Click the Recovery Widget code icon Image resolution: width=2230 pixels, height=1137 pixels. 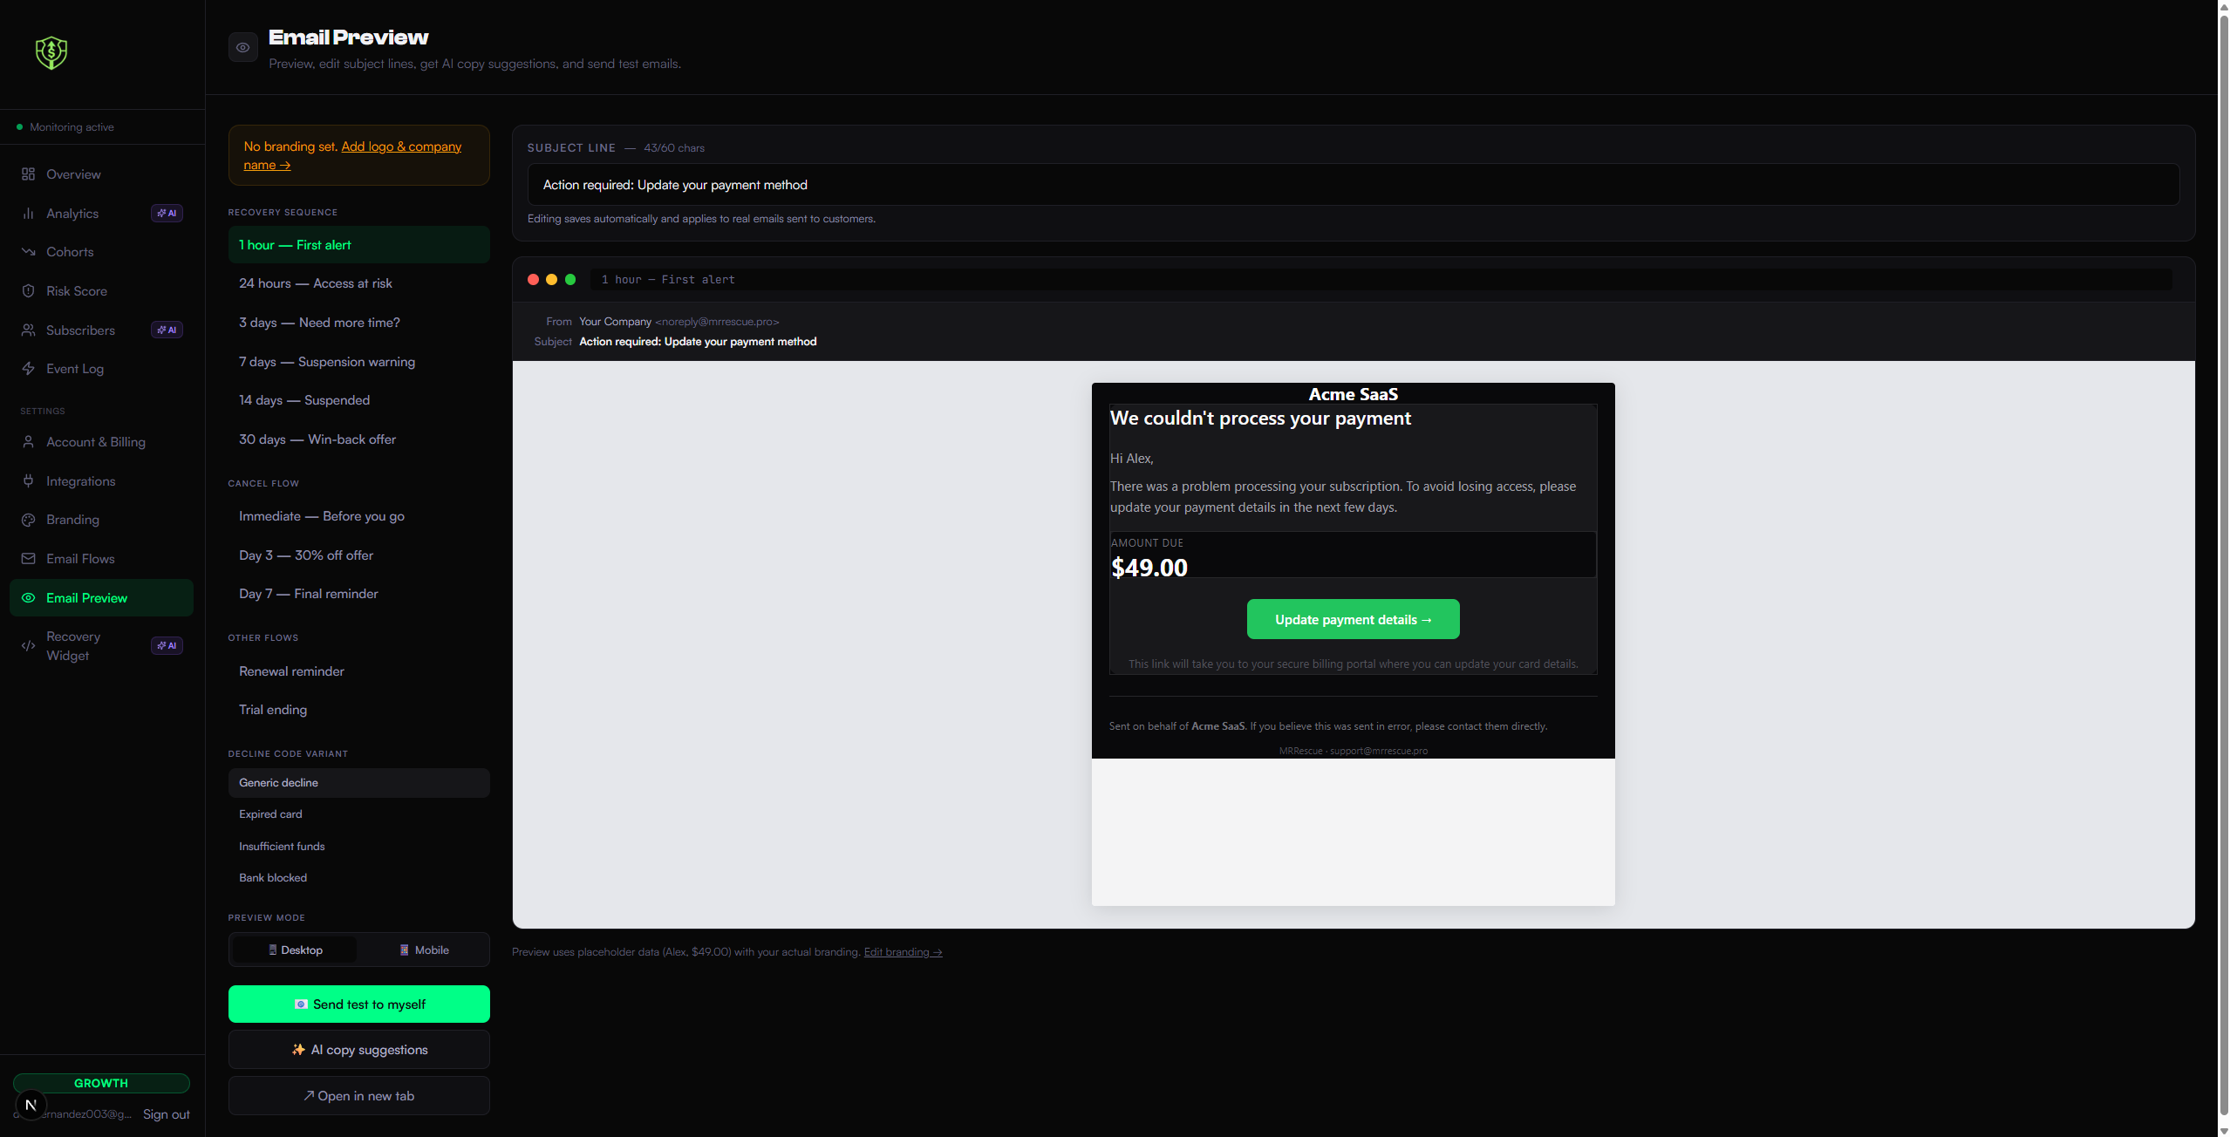pyautogui.click(x=29, y=645)
